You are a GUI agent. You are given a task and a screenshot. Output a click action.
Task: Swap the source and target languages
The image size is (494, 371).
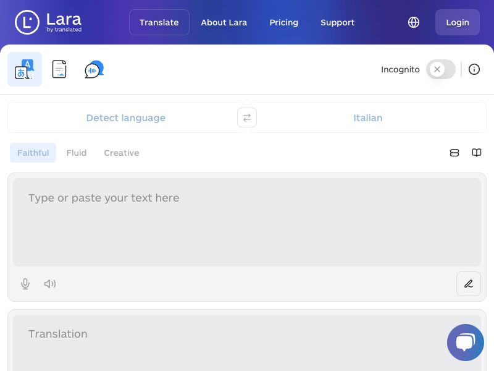247,117
